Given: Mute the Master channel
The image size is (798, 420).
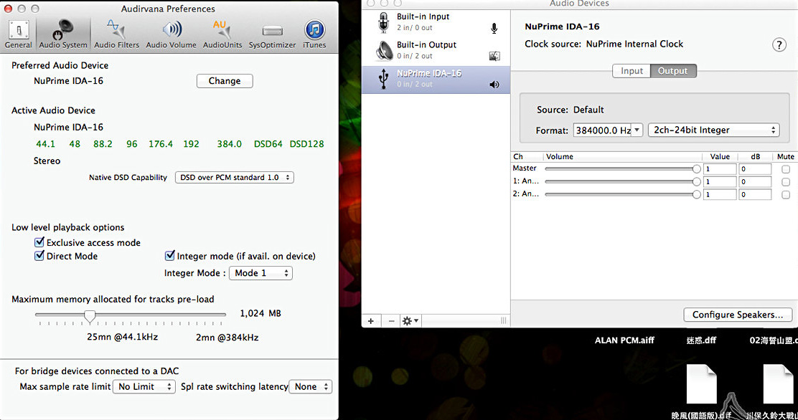Looking at the screenshot, I should 786,169.
